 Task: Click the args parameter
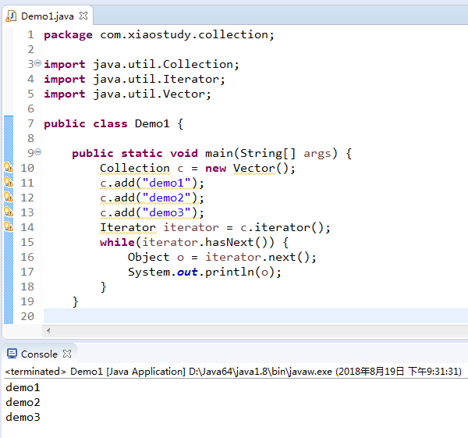click(x=317, y=154)
